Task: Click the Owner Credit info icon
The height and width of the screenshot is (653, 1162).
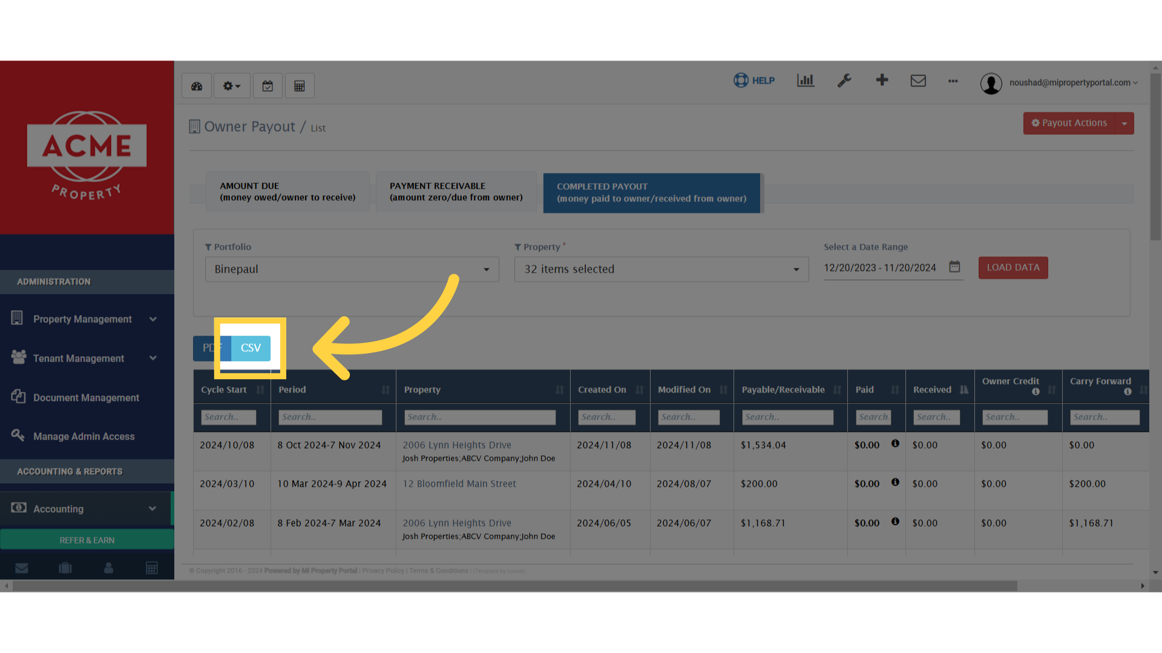Action: pos(1036,392)
